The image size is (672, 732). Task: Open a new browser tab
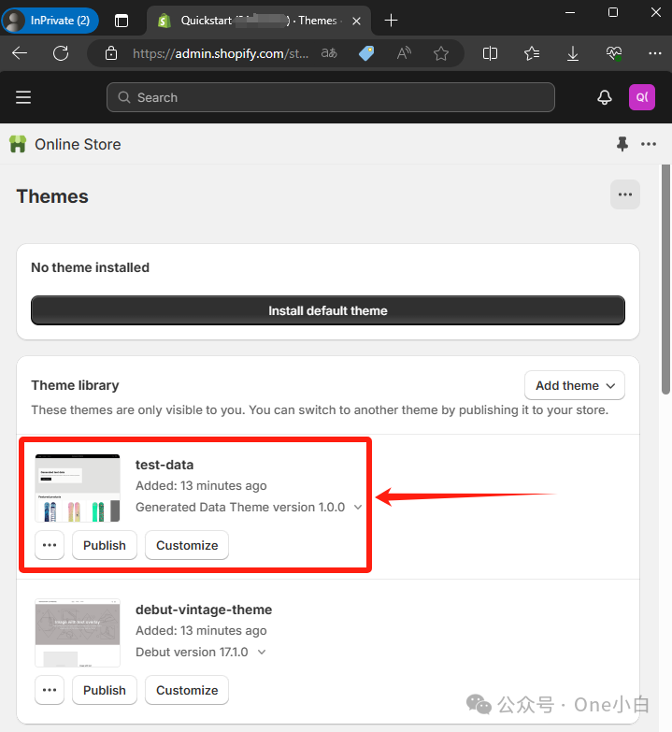[391, 21]
